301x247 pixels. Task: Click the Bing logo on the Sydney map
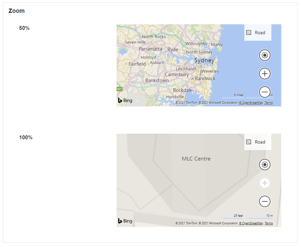click(125, 101)
